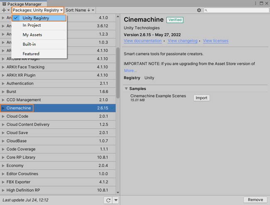Choose In Project from the packages menu

pos(32,25)
